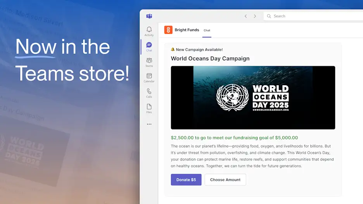This screenshot has height=204, width=363.
Task: Click the New Campaign Available notice
Action: pos(197,50)
